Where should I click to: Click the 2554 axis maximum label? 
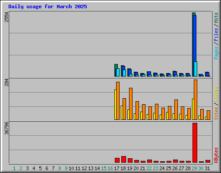[x=6, y=17]
